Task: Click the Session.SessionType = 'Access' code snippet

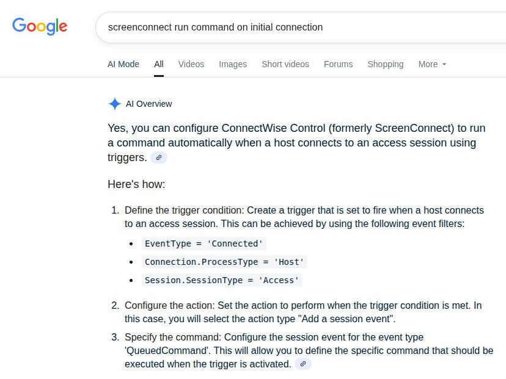Action: [222, 280]
